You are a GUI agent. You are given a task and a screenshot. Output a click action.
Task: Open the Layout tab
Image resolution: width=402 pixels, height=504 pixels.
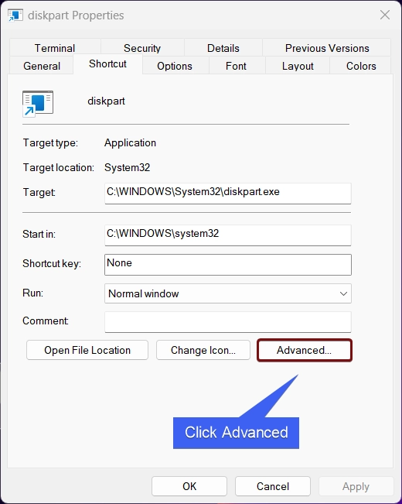[298, 66]
